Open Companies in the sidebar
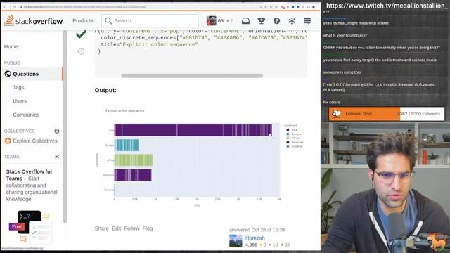 (26, 115)
